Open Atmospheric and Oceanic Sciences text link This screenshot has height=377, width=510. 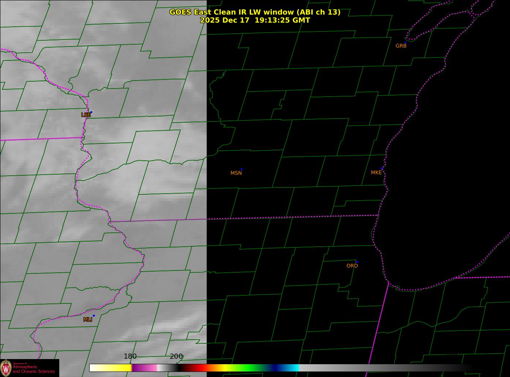click(34, 369)
